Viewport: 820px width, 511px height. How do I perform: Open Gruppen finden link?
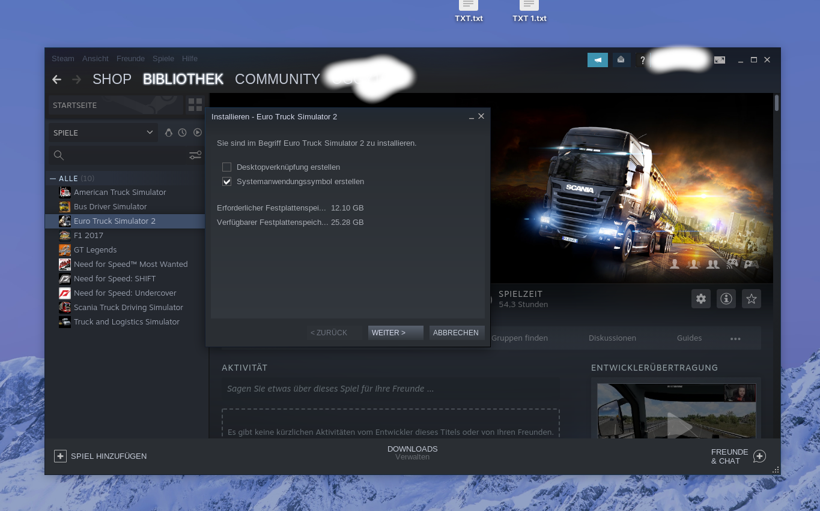click(520, 338)
